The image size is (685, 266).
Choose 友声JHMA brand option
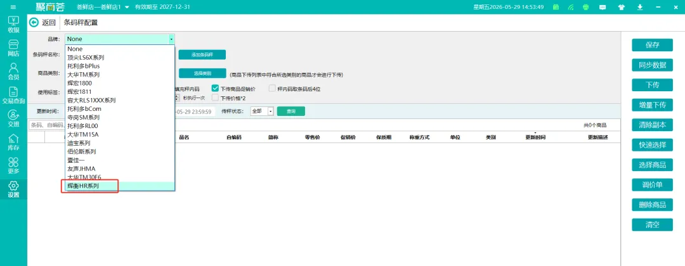click(x=120, y=168)
